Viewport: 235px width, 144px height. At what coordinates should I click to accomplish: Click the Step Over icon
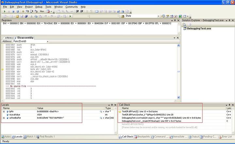(x=32, y=11)
